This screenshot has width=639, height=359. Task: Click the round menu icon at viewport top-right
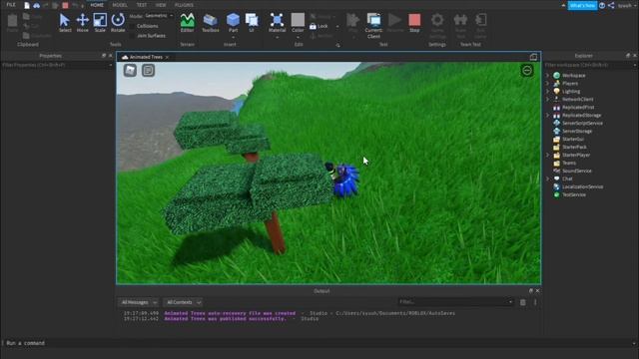point(527,71)
